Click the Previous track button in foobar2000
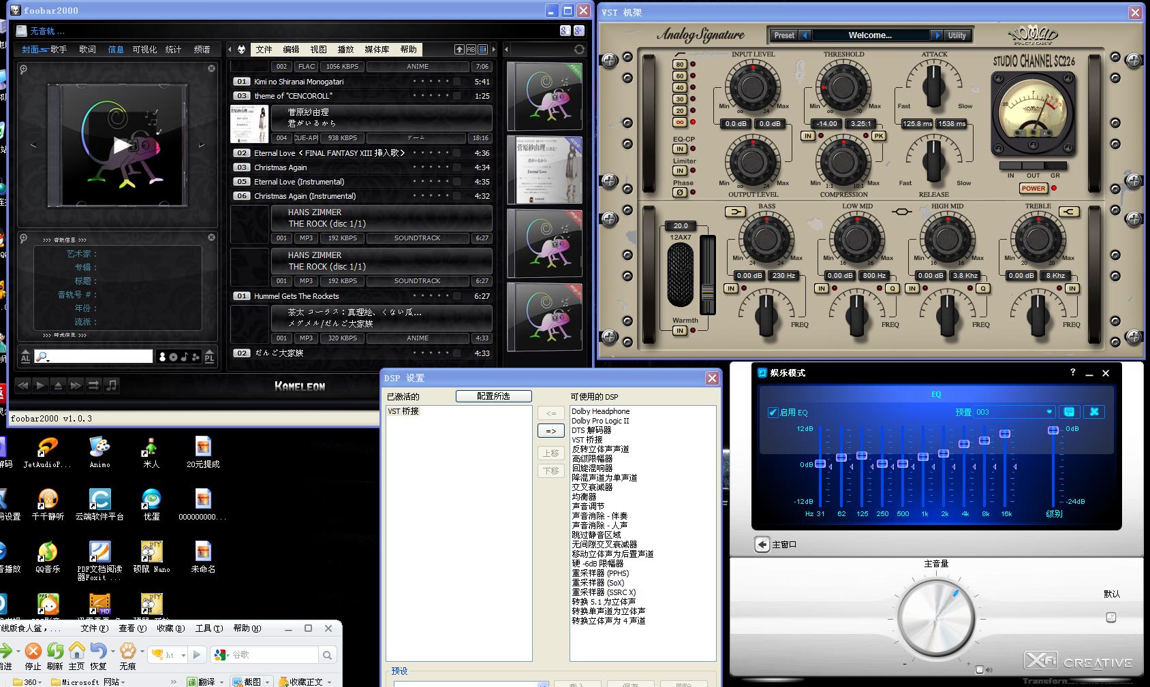1150x687 pixels. (22, 385)
